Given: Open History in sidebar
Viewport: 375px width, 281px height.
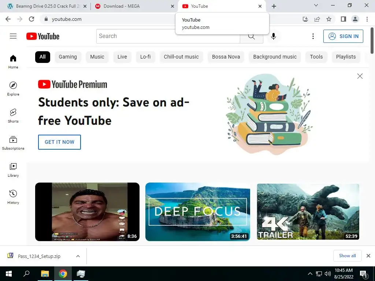Looking at the screenshot, I should (13, 197).
